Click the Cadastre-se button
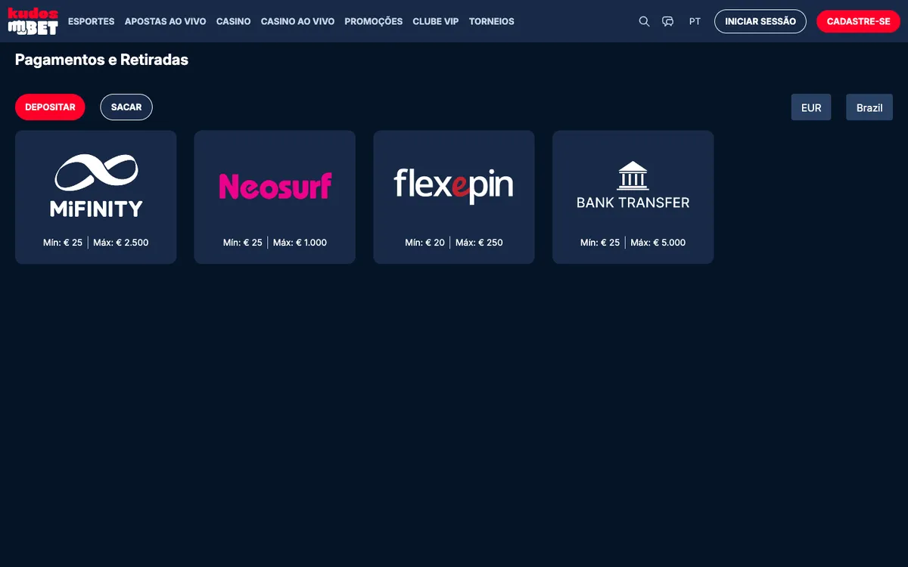Image resolution: width=908 pixels, height=567 pixels. click(x=858, y=21)
